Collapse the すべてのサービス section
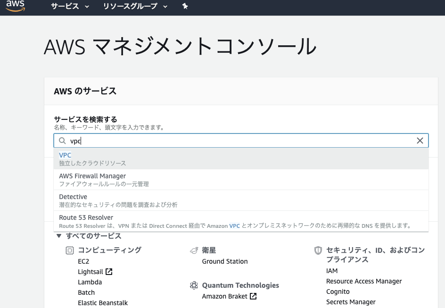Screen dimensions: 445x308 [x=59, y=236]
